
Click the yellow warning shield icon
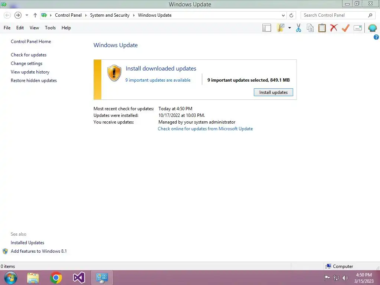(114, 73)
